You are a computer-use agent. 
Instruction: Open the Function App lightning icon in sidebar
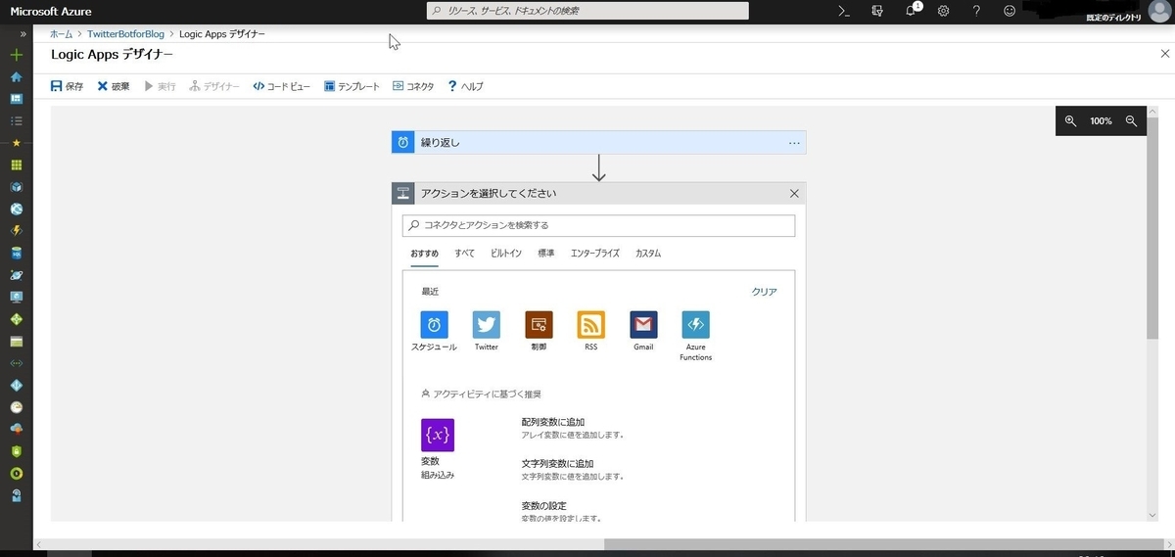(x=16, y=231)
